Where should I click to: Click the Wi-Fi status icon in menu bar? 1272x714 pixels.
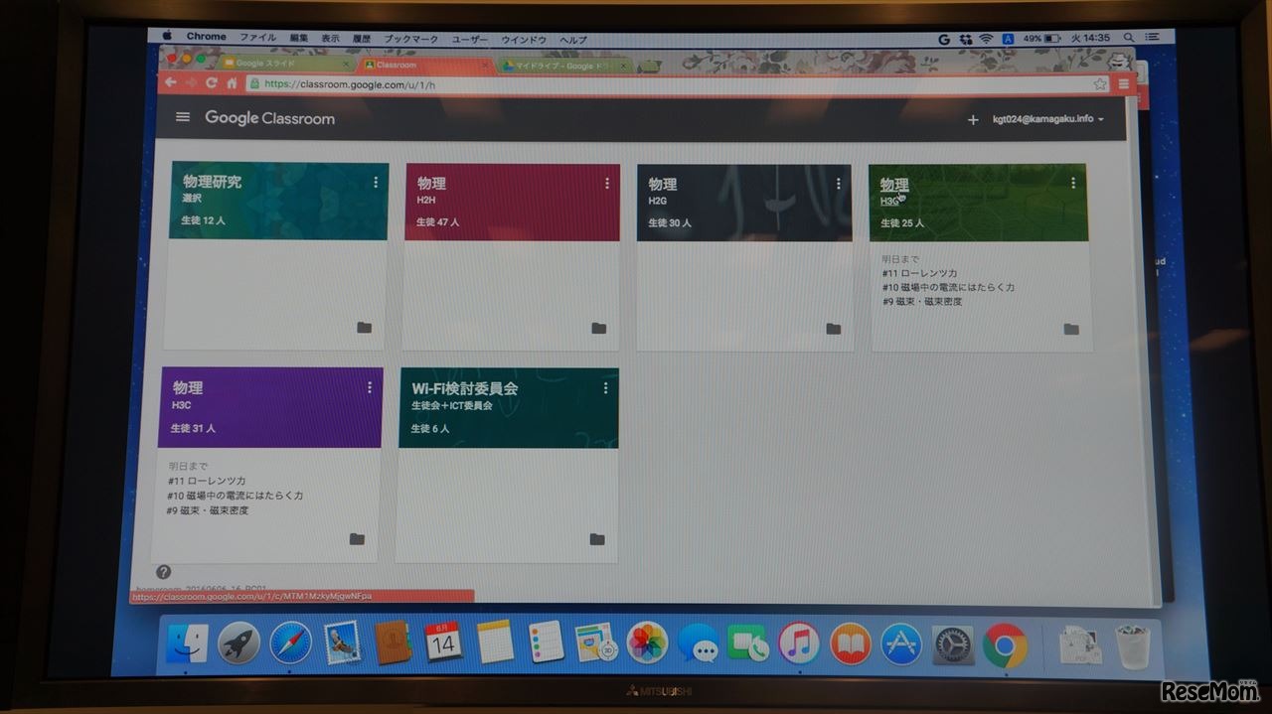pos(986,38)
